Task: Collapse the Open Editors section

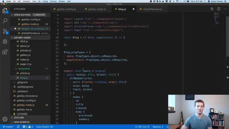Action: 30,15
